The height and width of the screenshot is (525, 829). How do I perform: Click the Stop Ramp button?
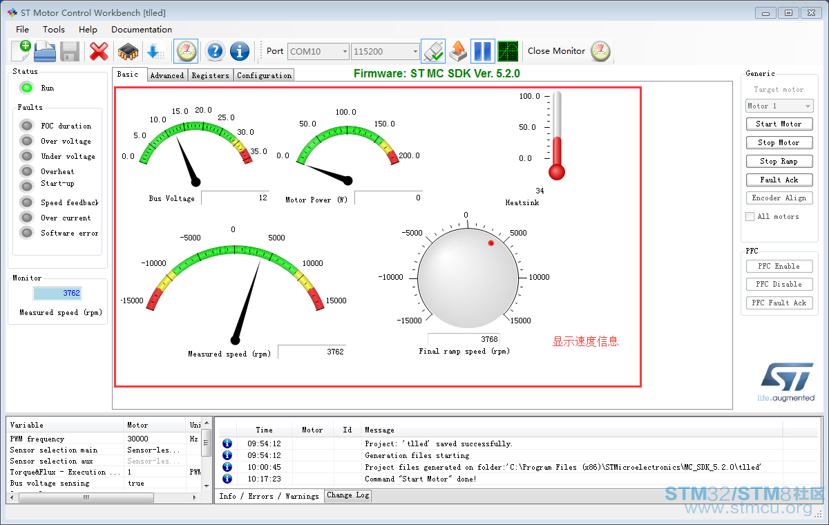(779, 161)
